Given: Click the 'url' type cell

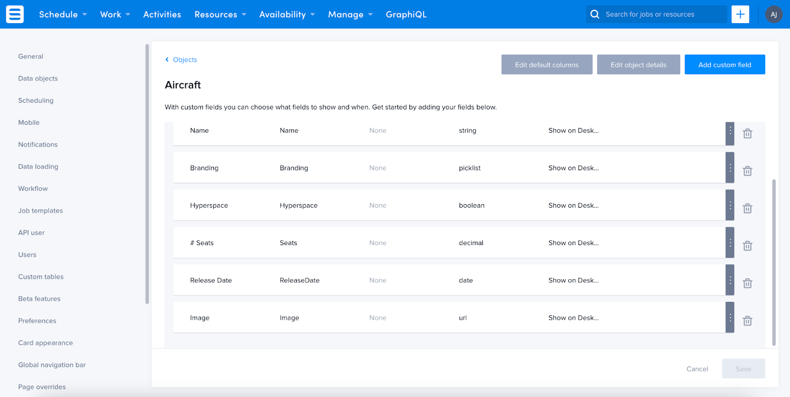Looking at the screenshot, I should (463, 318).
